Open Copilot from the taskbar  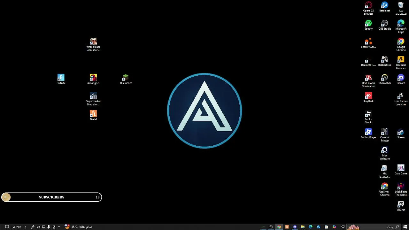tap(334, 227)
